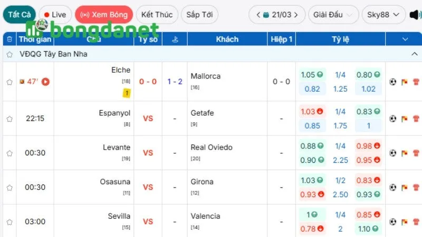Screen dimensions: 422x237
Task: Click the 1.05 odds for Elche match
Action: 312,75
